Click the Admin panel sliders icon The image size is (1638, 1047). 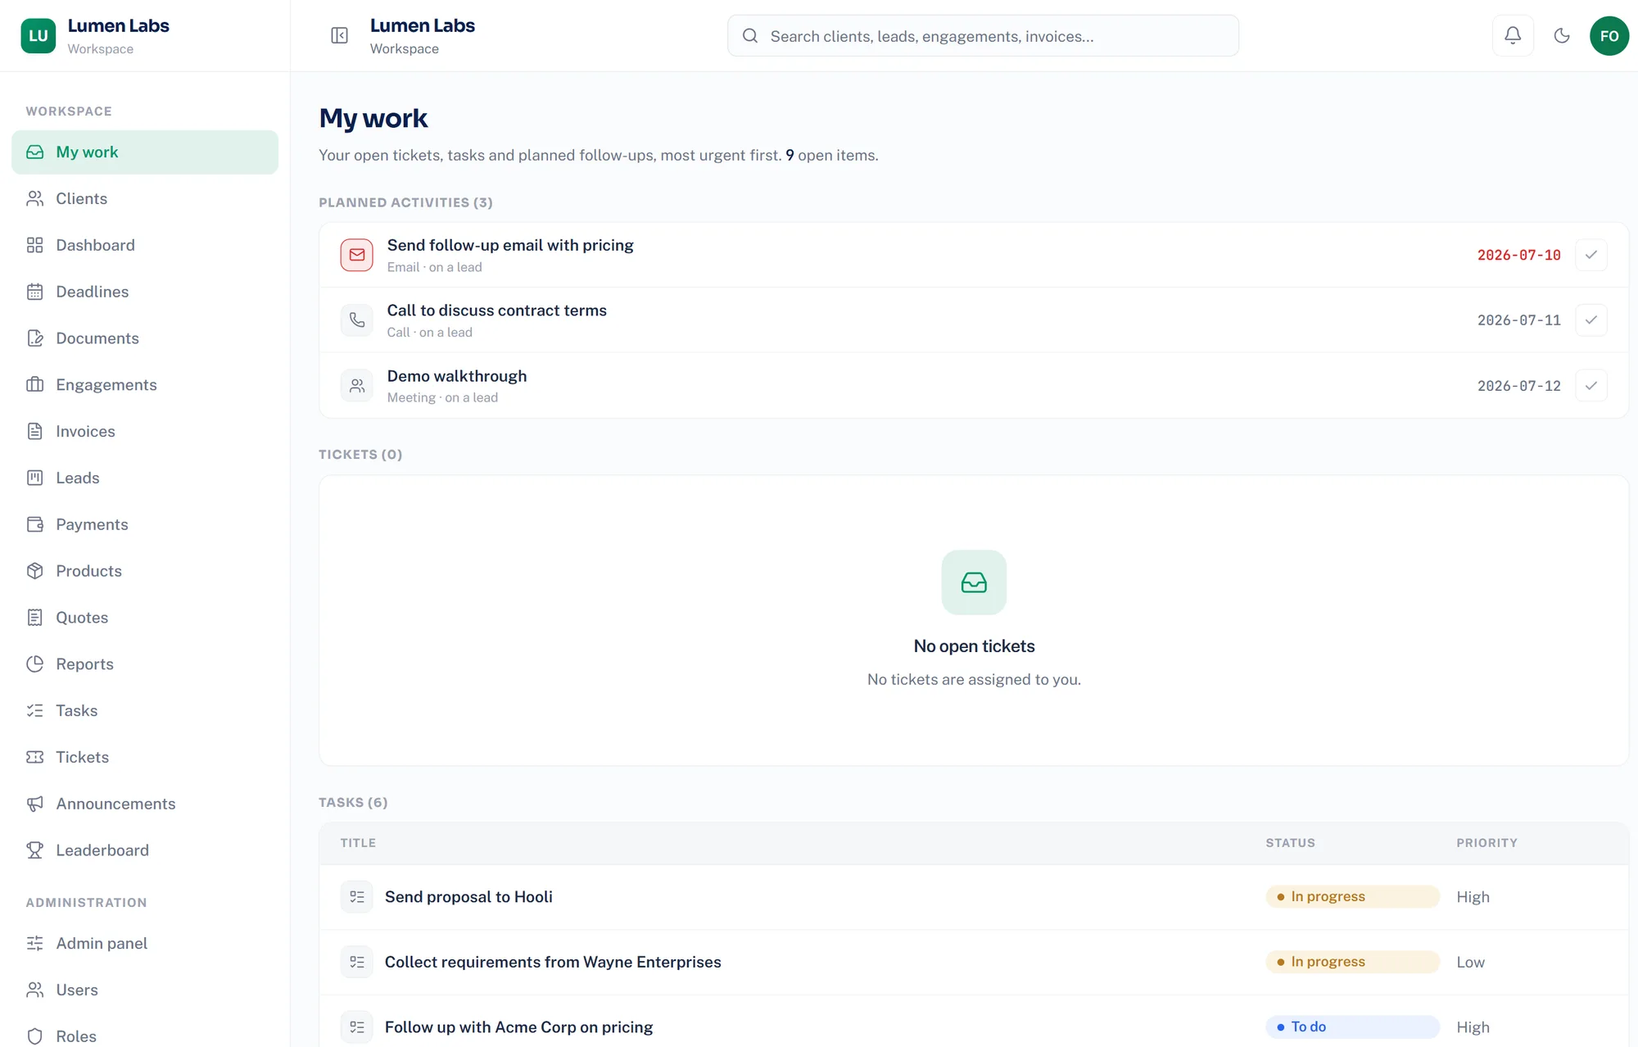[34, 943]
